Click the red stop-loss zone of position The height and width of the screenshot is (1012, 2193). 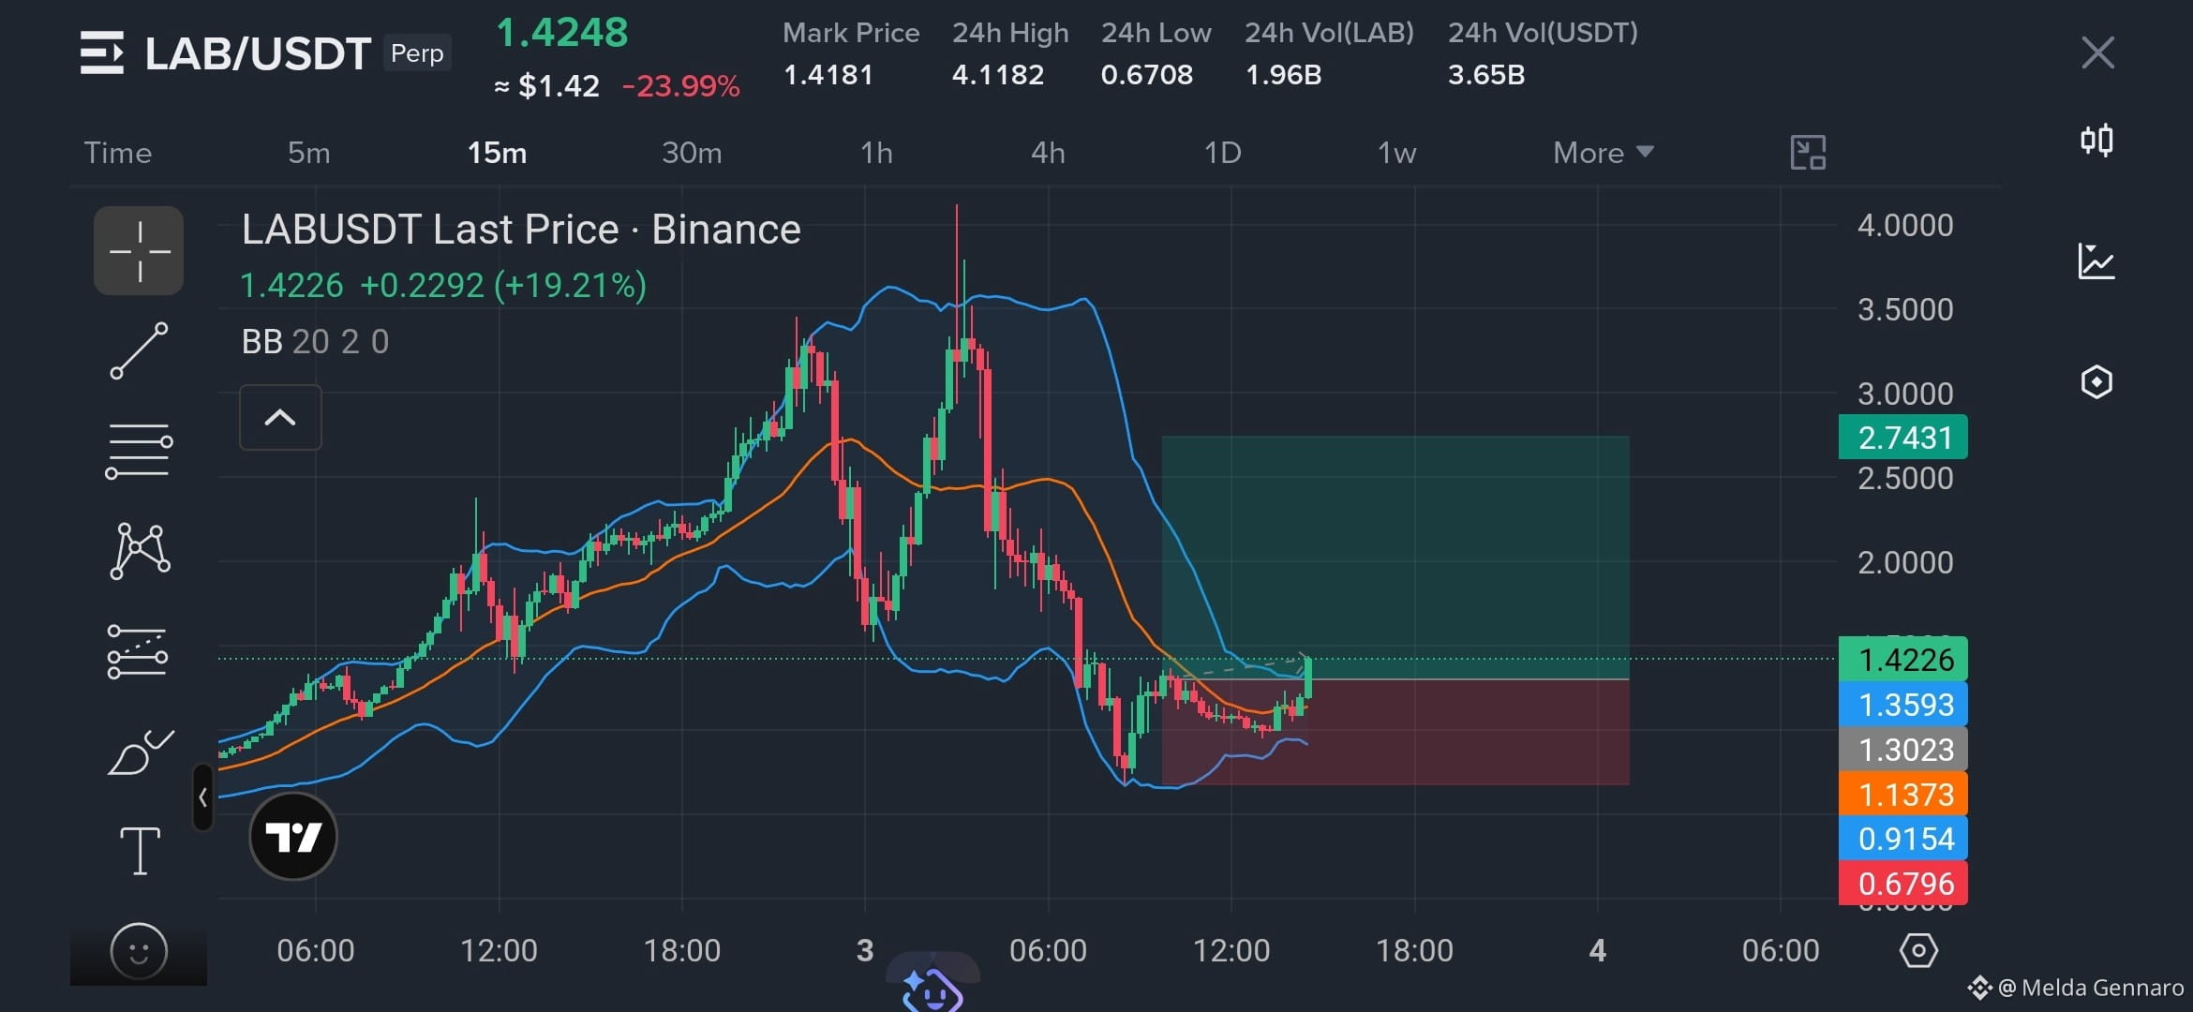1395,732
